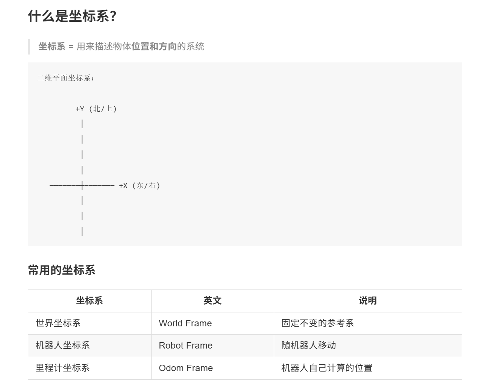This screenshot has height=385, width=490.
Task: Click the World Frame text
Action: [185, 323]
